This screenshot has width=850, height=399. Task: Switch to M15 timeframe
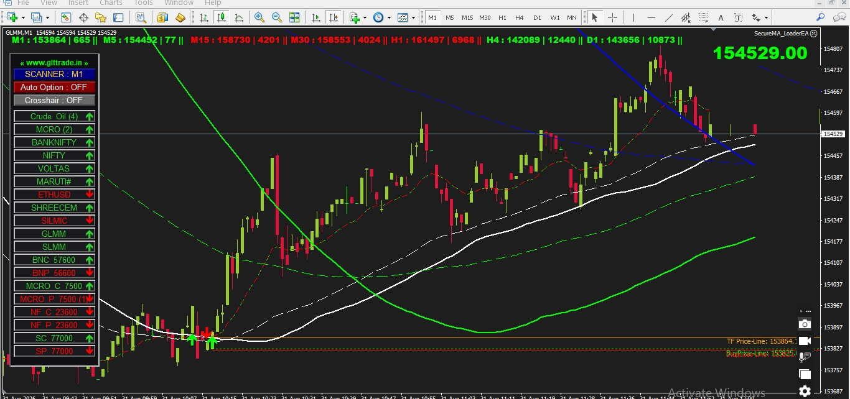pos(467,17)
